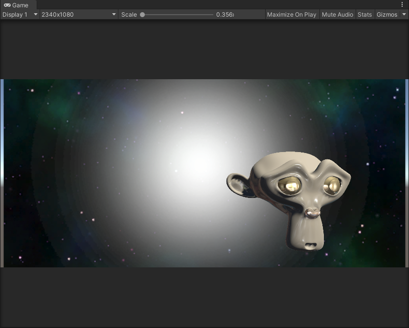Click the monkey's mouth
Image resolution: width=409 pixels, height=328 pixels.
[310, 244]
